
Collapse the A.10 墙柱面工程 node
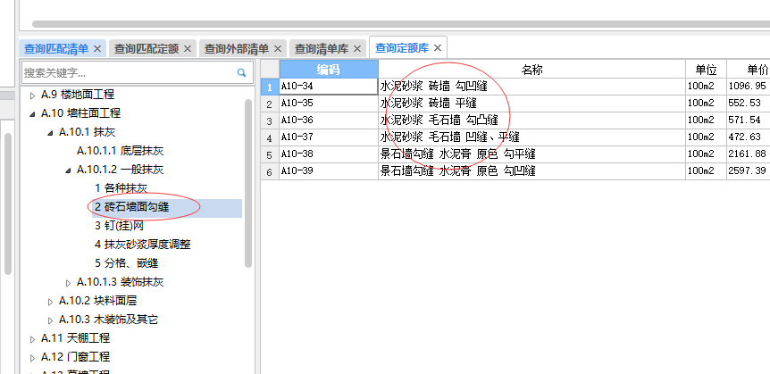(x=32, y=114)
